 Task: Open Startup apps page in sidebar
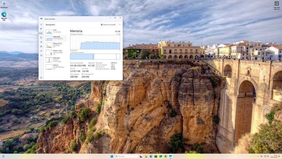click(41, 42)
